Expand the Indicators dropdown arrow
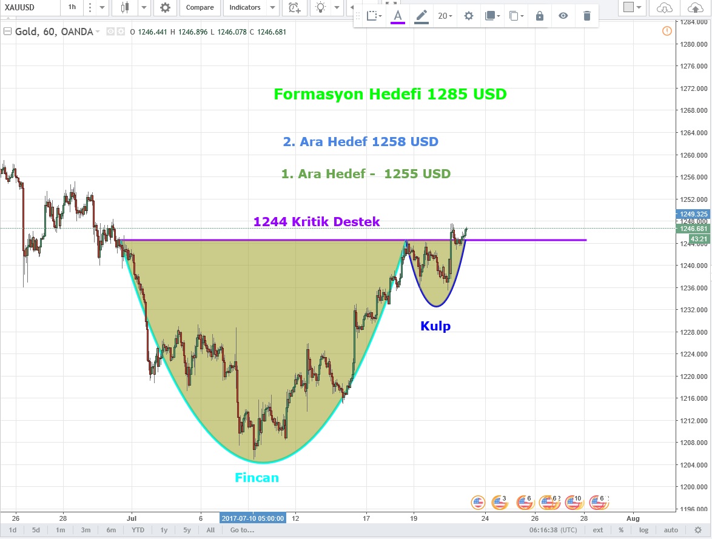Viewport: 712px width, 539px height. click(x=272, y=8)
